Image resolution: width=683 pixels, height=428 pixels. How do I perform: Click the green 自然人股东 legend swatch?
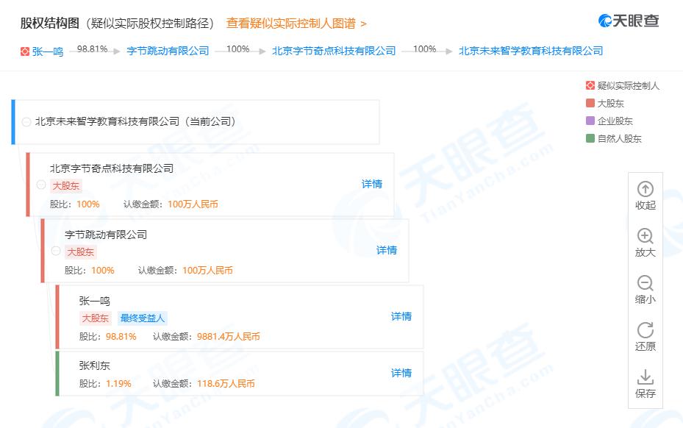point(590,138)
